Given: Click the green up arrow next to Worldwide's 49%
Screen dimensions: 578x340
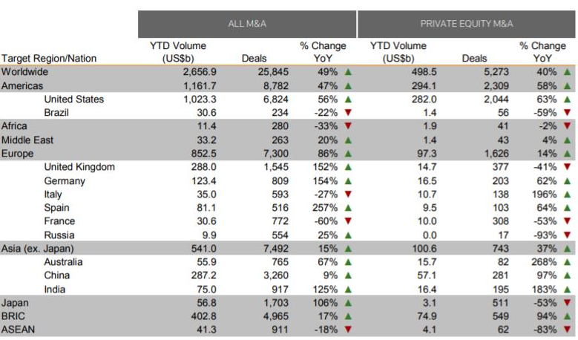Looking at the screenshot, I should coord(348,72).
